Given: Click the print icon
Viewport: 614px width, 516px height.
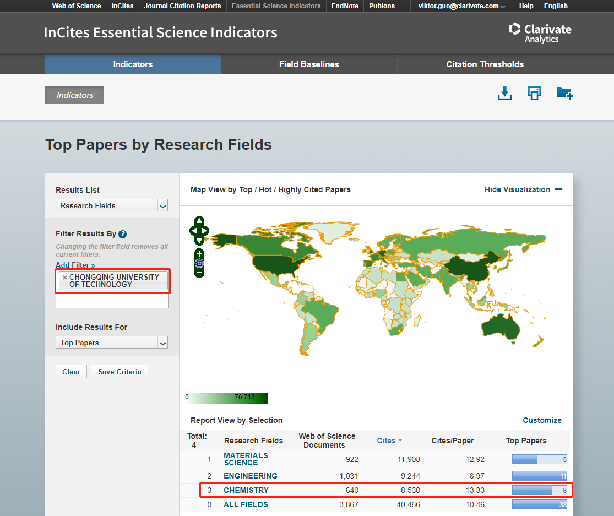Looking at the screenshot, I should 534,94.
